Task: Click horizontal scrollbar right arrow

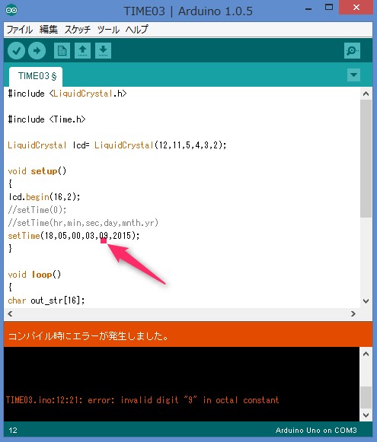Action: pos(353,313)
